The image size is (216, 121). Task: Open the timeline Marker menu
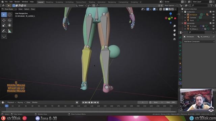coord(35,103)
